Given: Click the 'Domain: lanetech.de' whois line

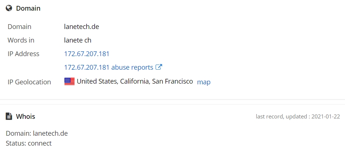Looking at the screenshot, I should [37, 133].
